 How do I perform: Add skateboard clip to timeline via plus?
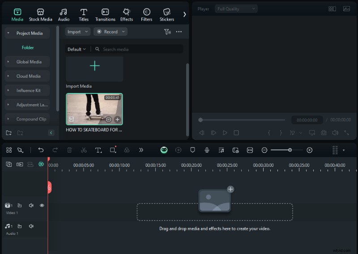click(x=117, y=119)
